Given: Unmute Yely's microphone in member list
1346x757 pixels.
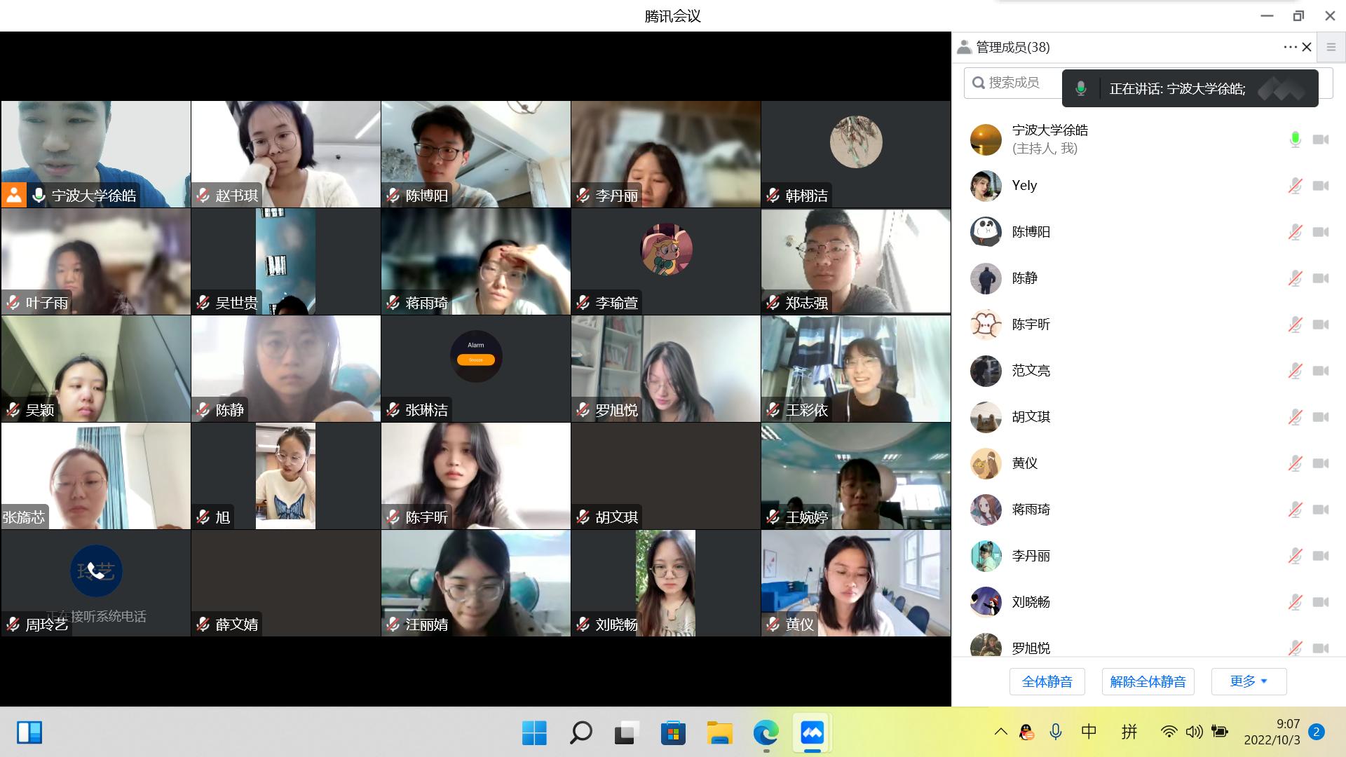Looking at the screenshot, I should click(1295, 186).
